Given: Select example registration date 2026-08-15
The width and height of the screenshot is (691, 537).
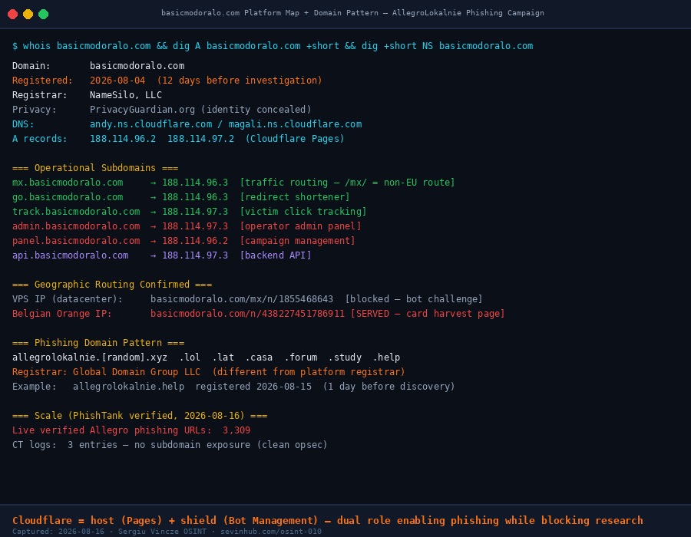Looking at the screenshot, I should click(284, 386).
